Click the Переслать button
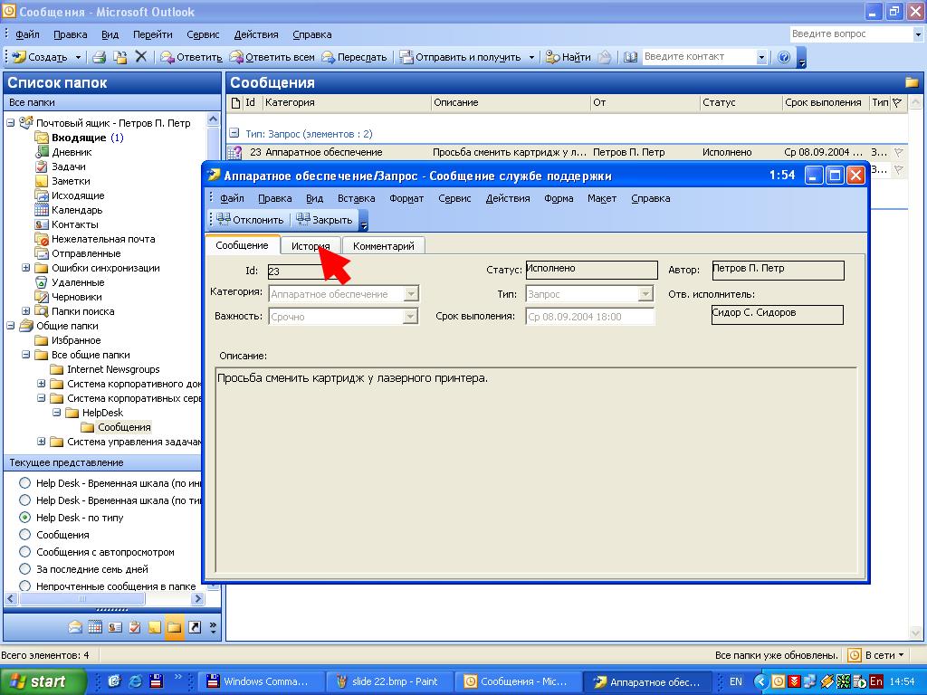The width and height of the screenshot is (927, 695). [354, 57]
